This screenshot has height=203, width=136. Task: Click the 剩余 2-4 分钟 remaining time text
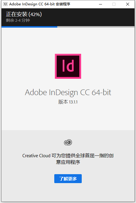click(18, 20)
